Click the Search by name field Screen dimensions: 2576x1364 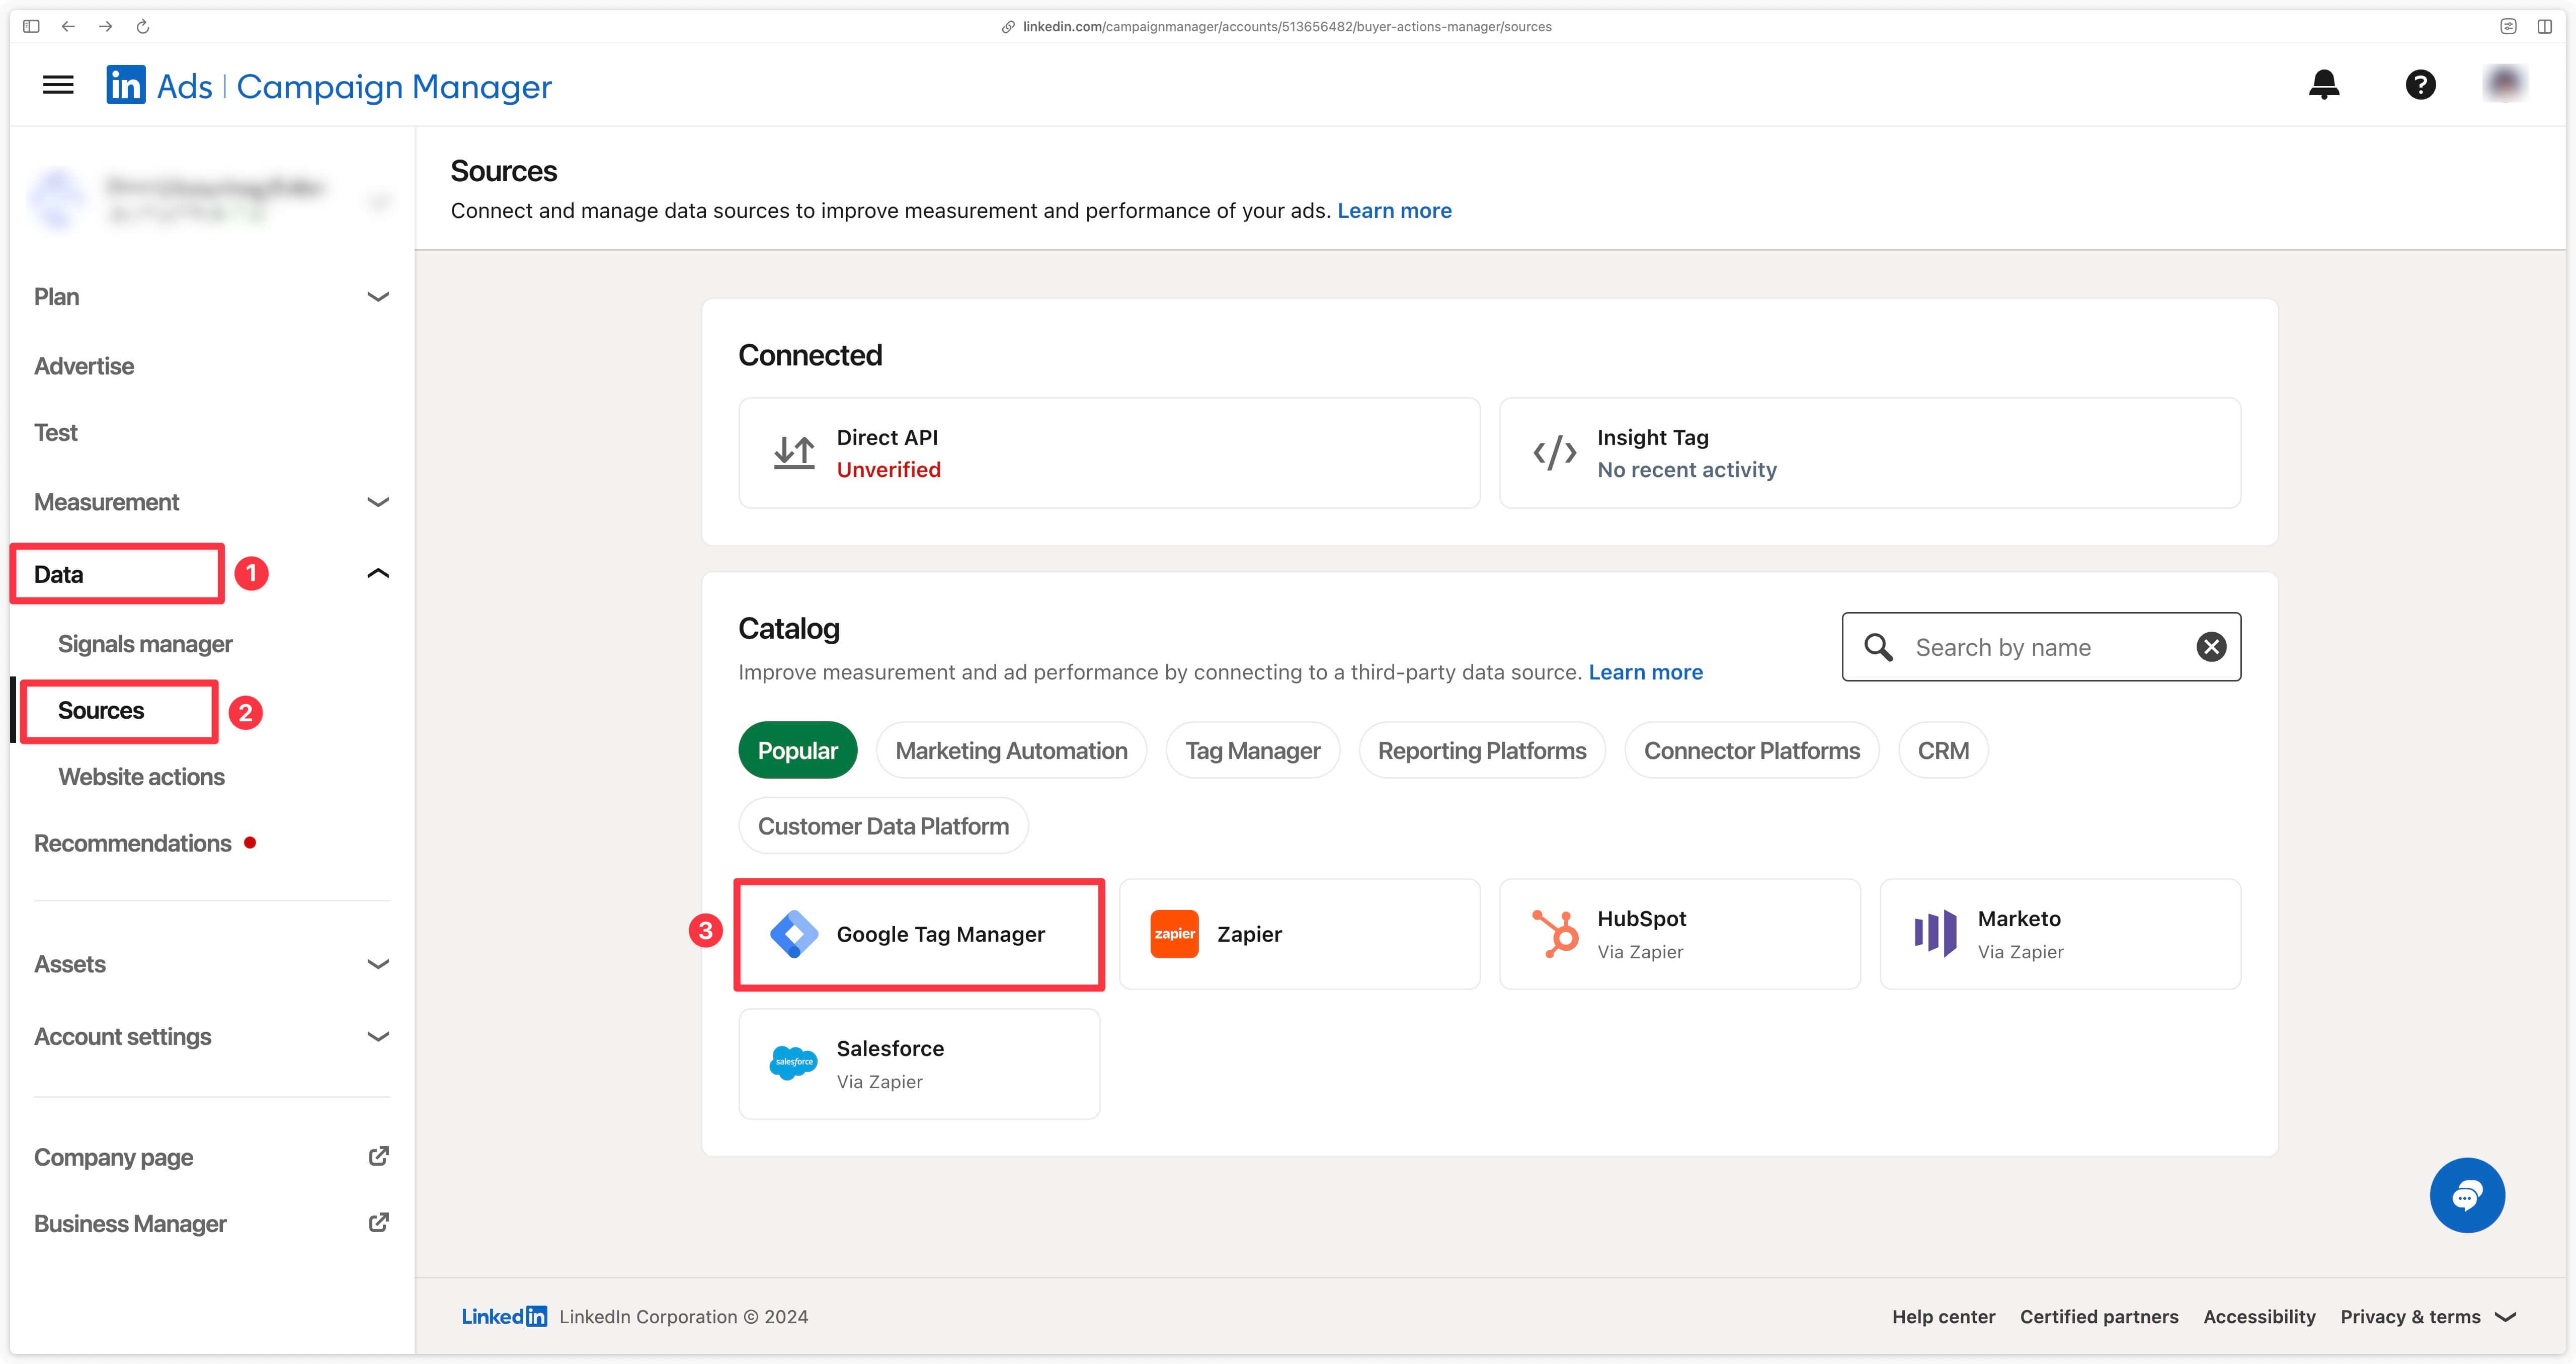coord(2041,647)
